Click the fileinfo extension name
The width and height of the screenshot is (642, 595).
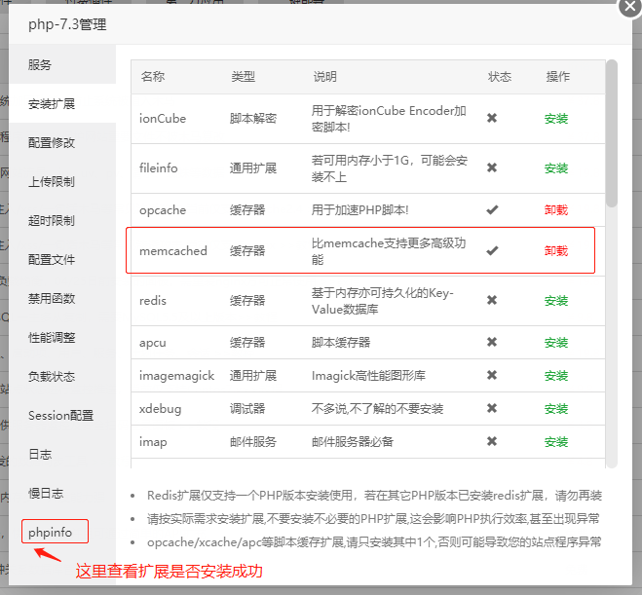[159, 168]
